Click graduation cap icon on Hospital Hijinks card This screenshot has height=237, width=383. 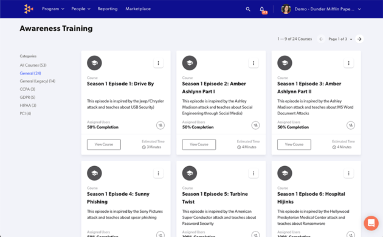pyautogui.click(x=285, y=173)
